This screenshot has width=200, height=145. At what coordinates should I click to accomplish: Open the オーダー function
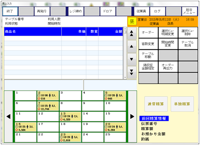[148, 33]
